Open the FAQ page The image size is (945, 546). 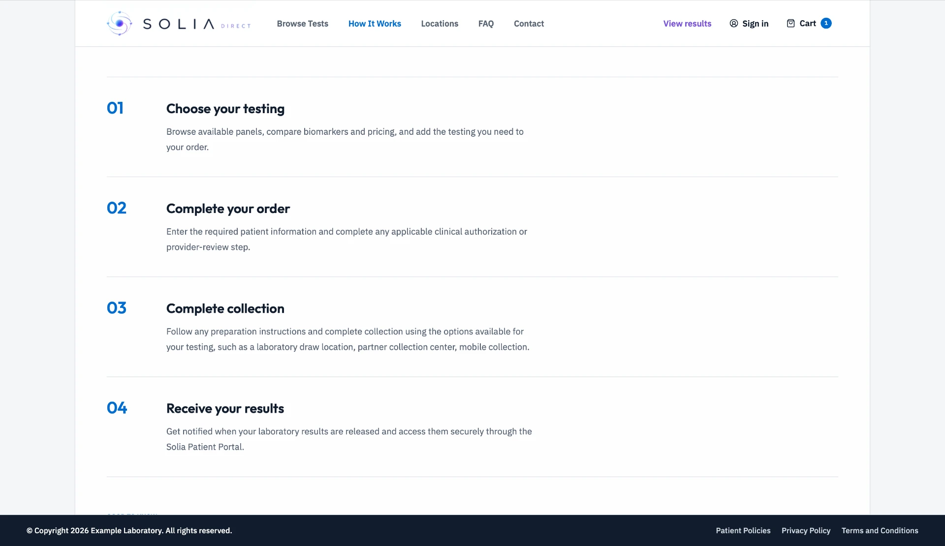(486, 24)
